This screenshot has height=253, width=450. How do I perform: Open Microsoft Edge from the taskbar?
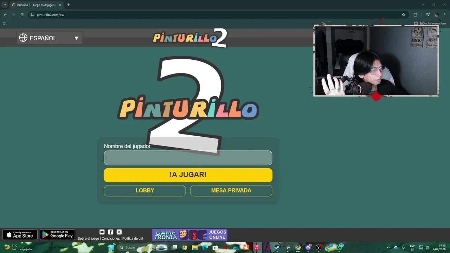[205, 247]
